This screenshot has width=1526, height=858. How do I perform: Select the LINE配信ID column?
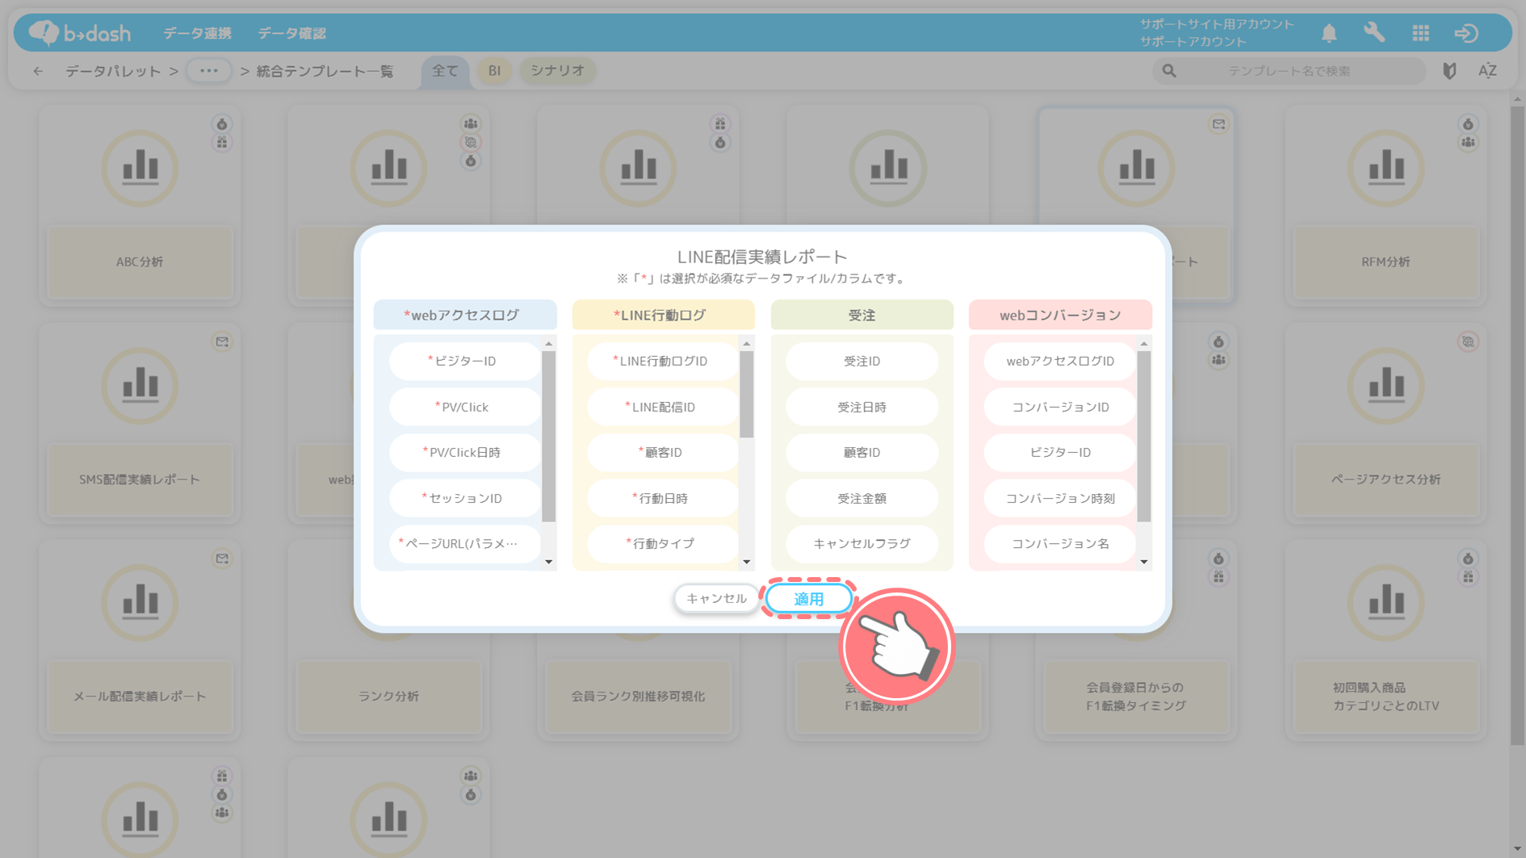coord(662,407)
